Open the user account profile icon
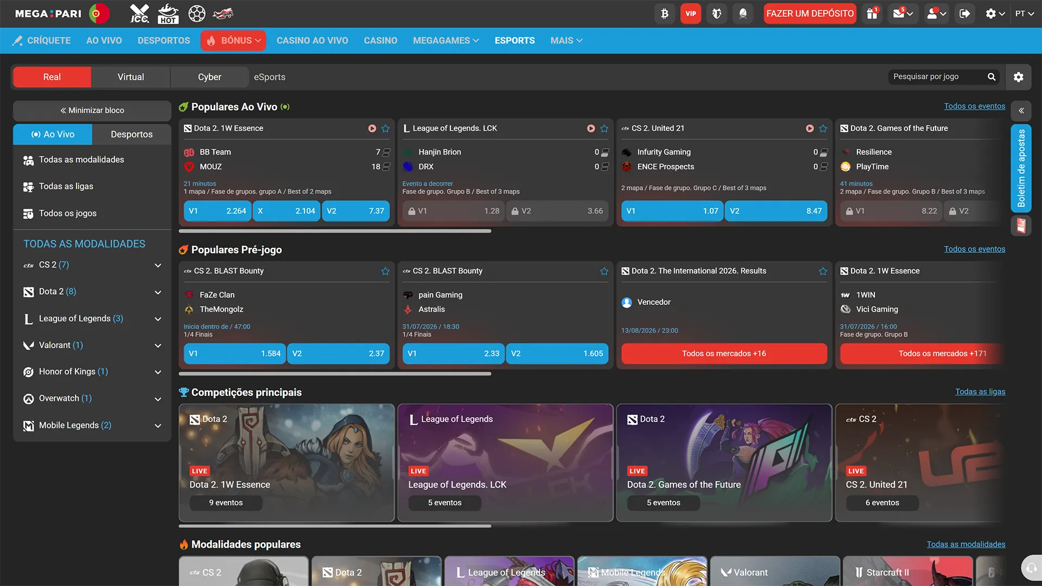 coord(937,14)
